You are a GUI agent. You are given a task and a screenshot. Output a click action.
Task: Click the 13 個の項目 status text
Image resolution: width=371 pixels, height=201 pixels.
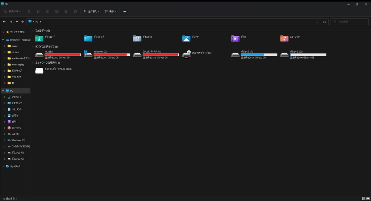click(9, 198)
